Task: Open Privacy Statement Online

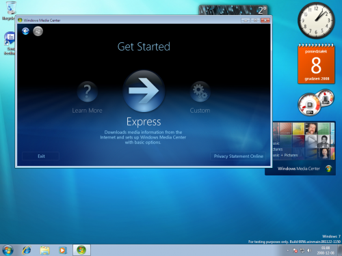Action: point(238,156)
